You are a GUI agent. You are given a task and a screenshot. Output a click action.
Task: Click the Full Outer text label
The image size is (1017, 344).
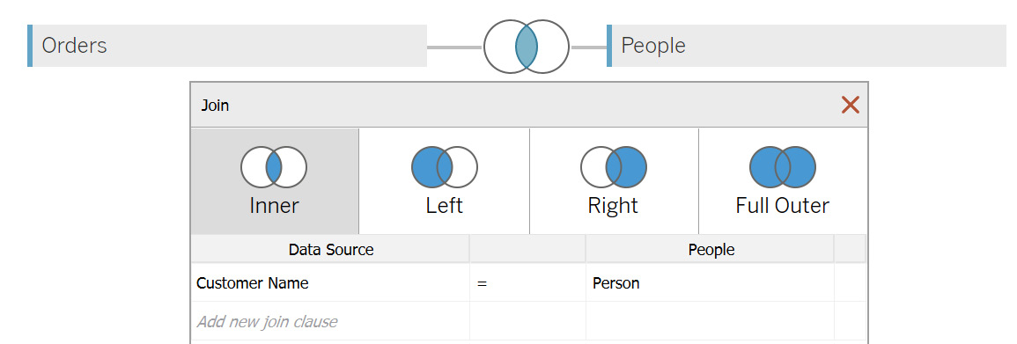pyautogui.click(x=782, y=206)
